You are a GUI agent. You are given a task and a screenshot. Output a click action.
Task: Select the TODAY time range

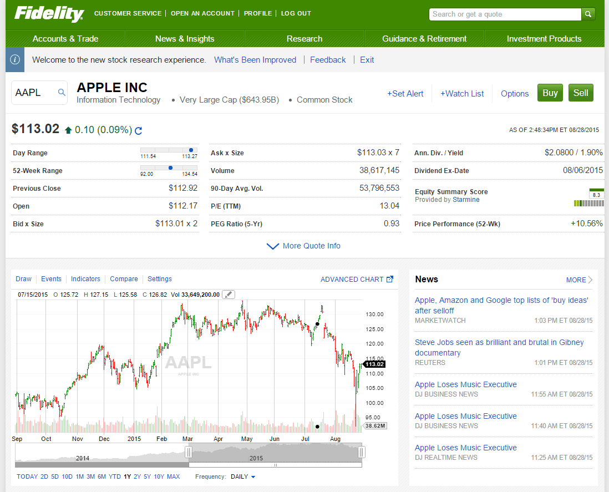pos(27,476)
